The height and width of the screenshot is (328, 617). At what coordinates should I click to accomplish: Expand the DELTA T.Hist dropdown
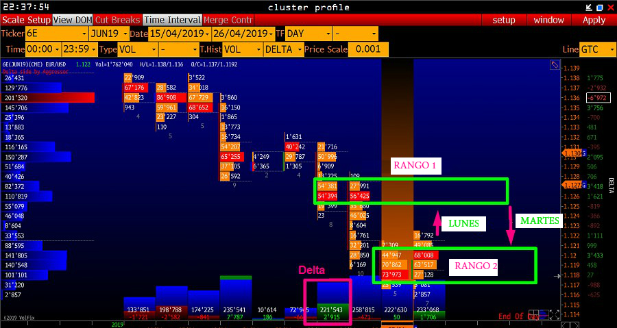click(282, 49)
